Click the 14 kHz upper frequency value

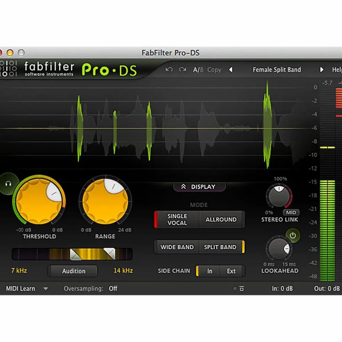123,271
